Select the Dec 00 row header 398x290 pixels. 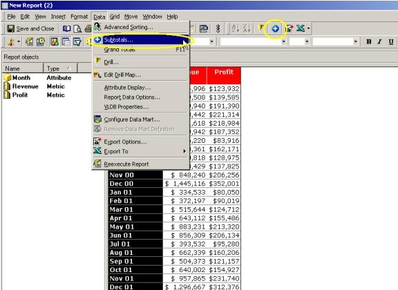[135, 184]
